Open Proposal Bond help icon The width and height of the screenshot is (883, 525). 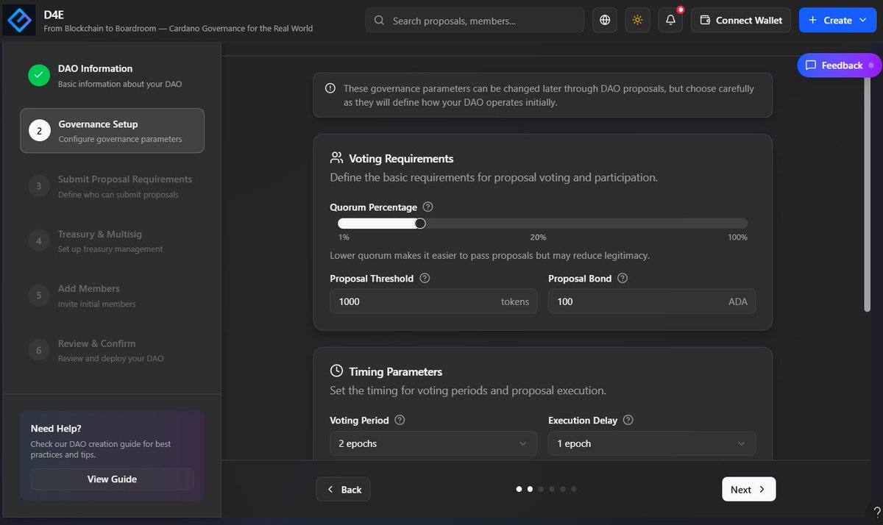623,279
